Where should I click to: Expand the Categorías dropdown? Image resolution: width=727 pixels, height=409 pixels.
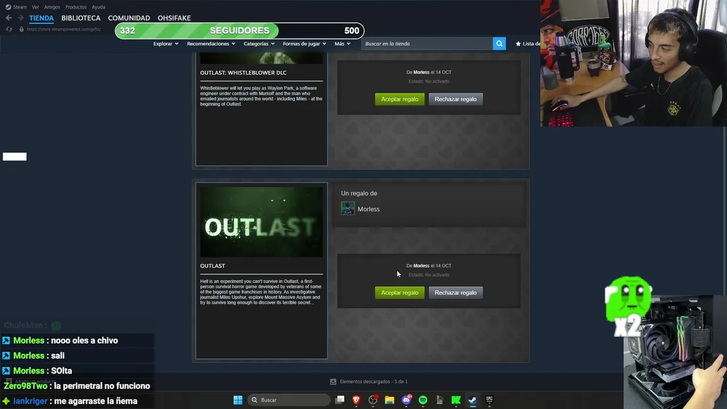coord(259,44)
